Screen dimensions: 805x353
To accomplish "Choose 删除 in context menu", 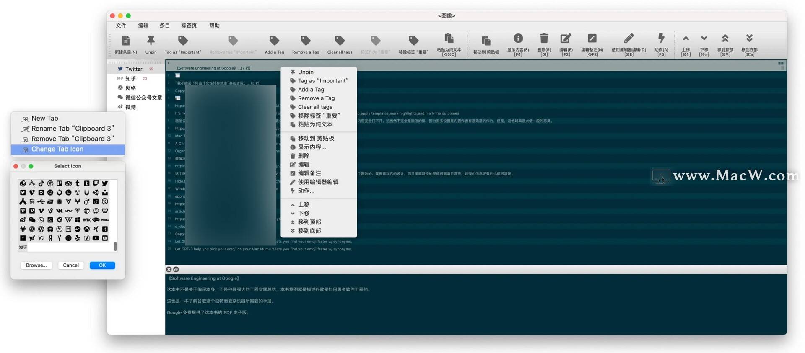I will pyautogui.click(x=319, y=156).
